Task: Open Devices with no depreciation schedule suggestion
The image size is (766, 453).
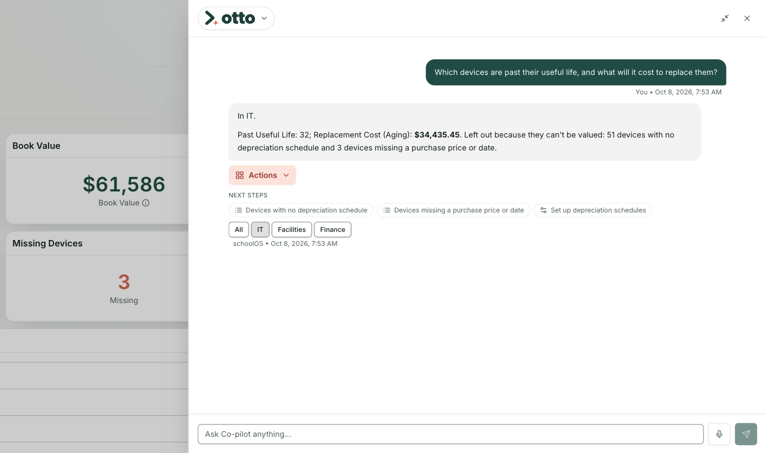Action: [x=301, y=210]
